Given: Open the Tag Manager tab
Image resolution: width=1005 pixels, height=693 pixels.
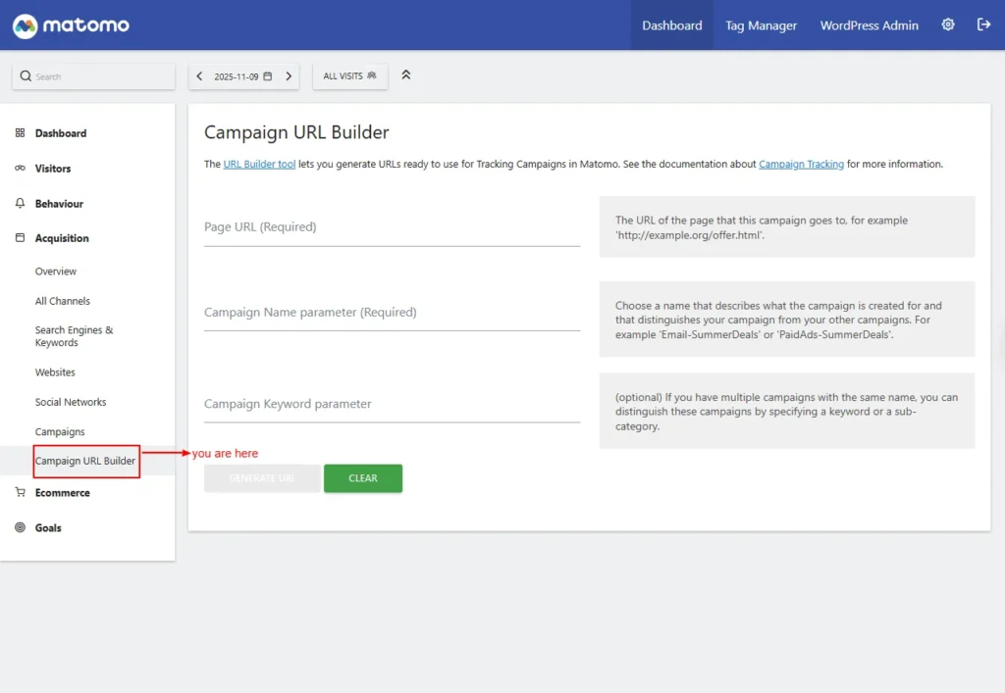Looking at the screenshot, I should [761, 25].
